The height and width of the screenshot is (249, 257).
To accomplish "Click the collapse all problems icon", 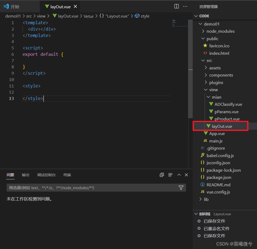I will [x=162, y=175].
